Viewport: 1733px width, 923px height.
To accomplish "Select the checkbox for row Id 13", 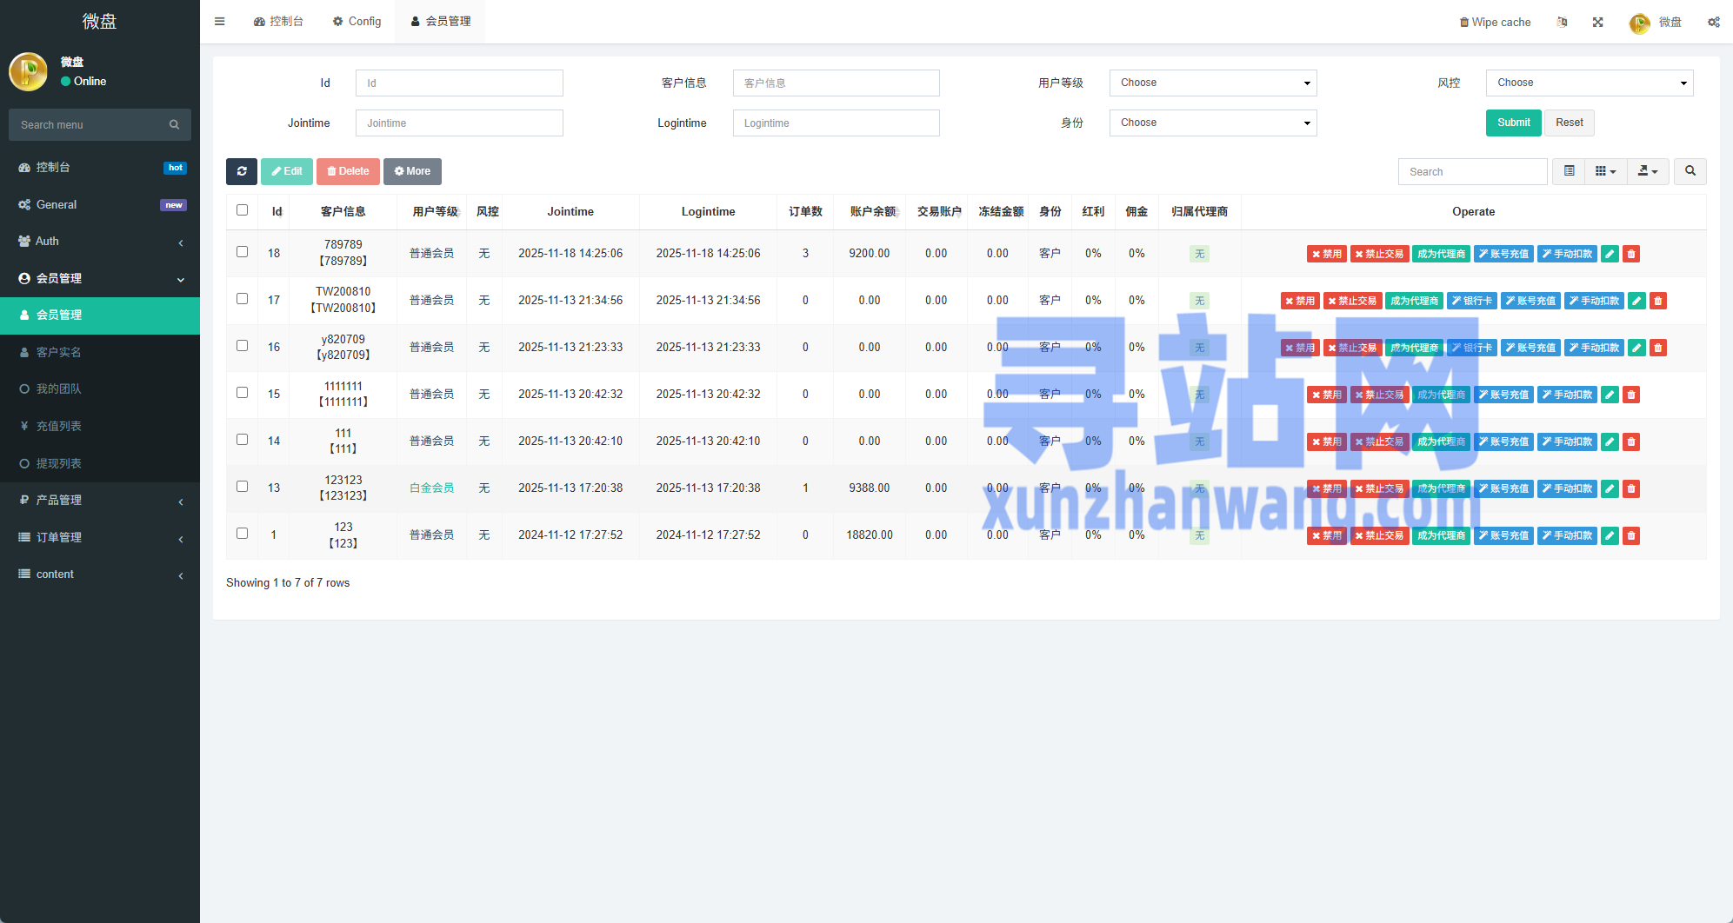I will point(242,487).
